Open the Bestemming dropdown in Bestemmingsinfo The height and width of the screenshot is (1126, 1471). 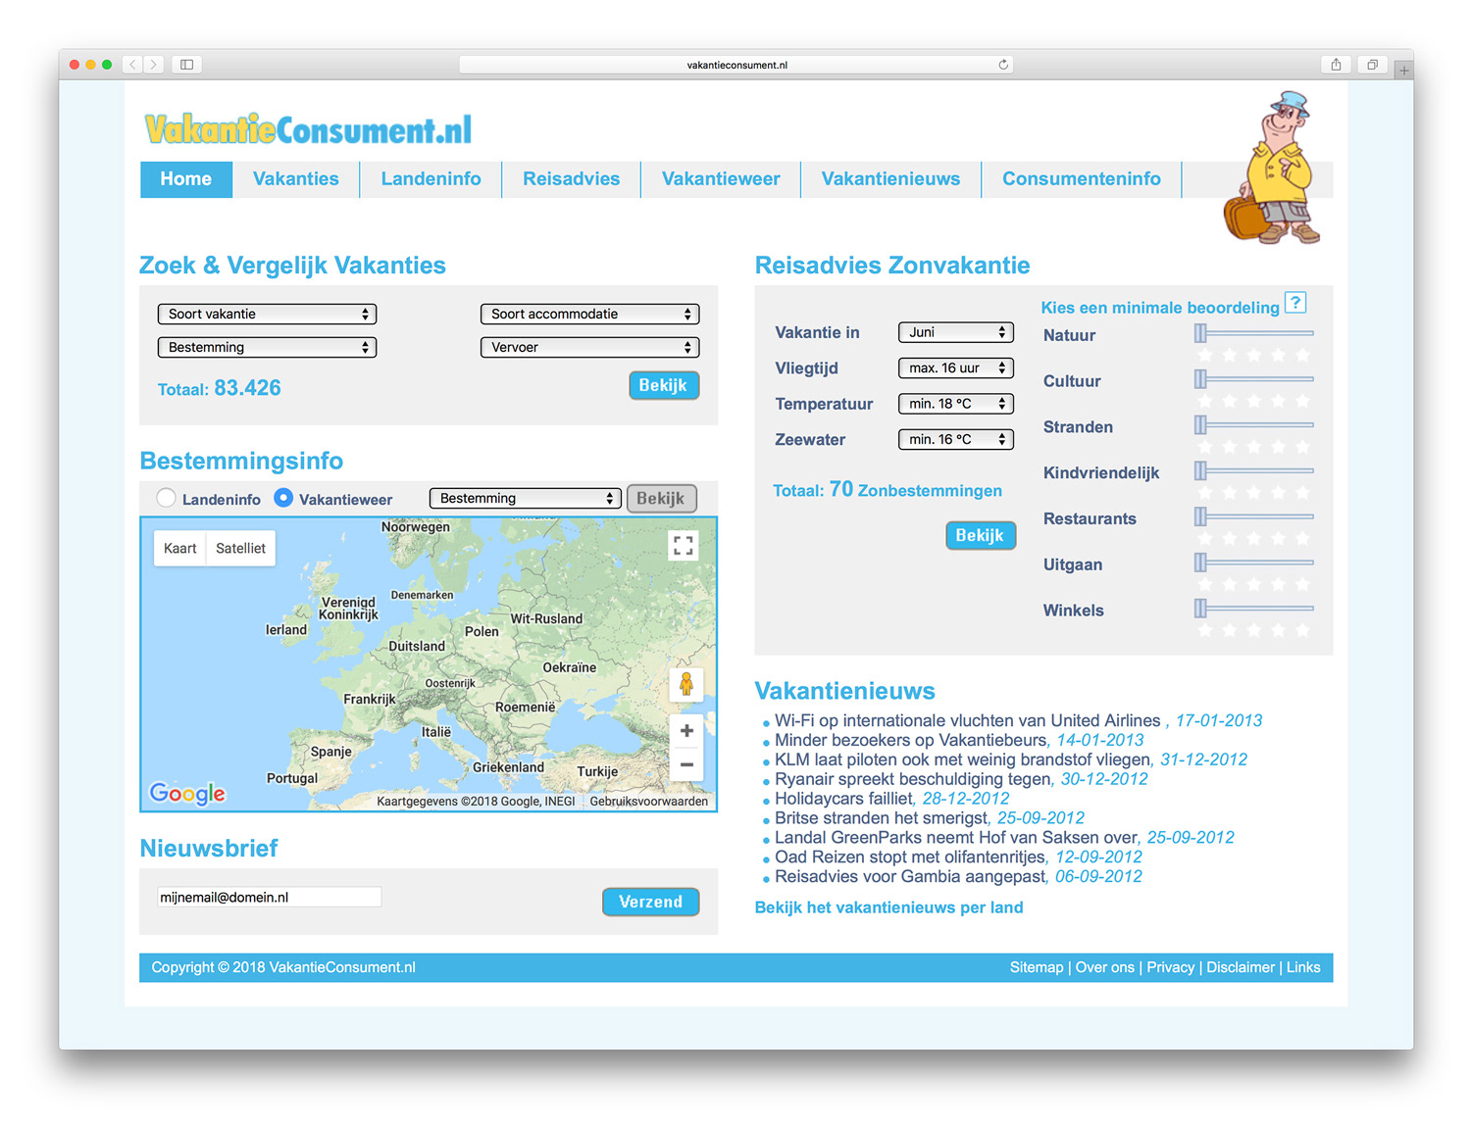pyautogui.click(x=525, y=498)
